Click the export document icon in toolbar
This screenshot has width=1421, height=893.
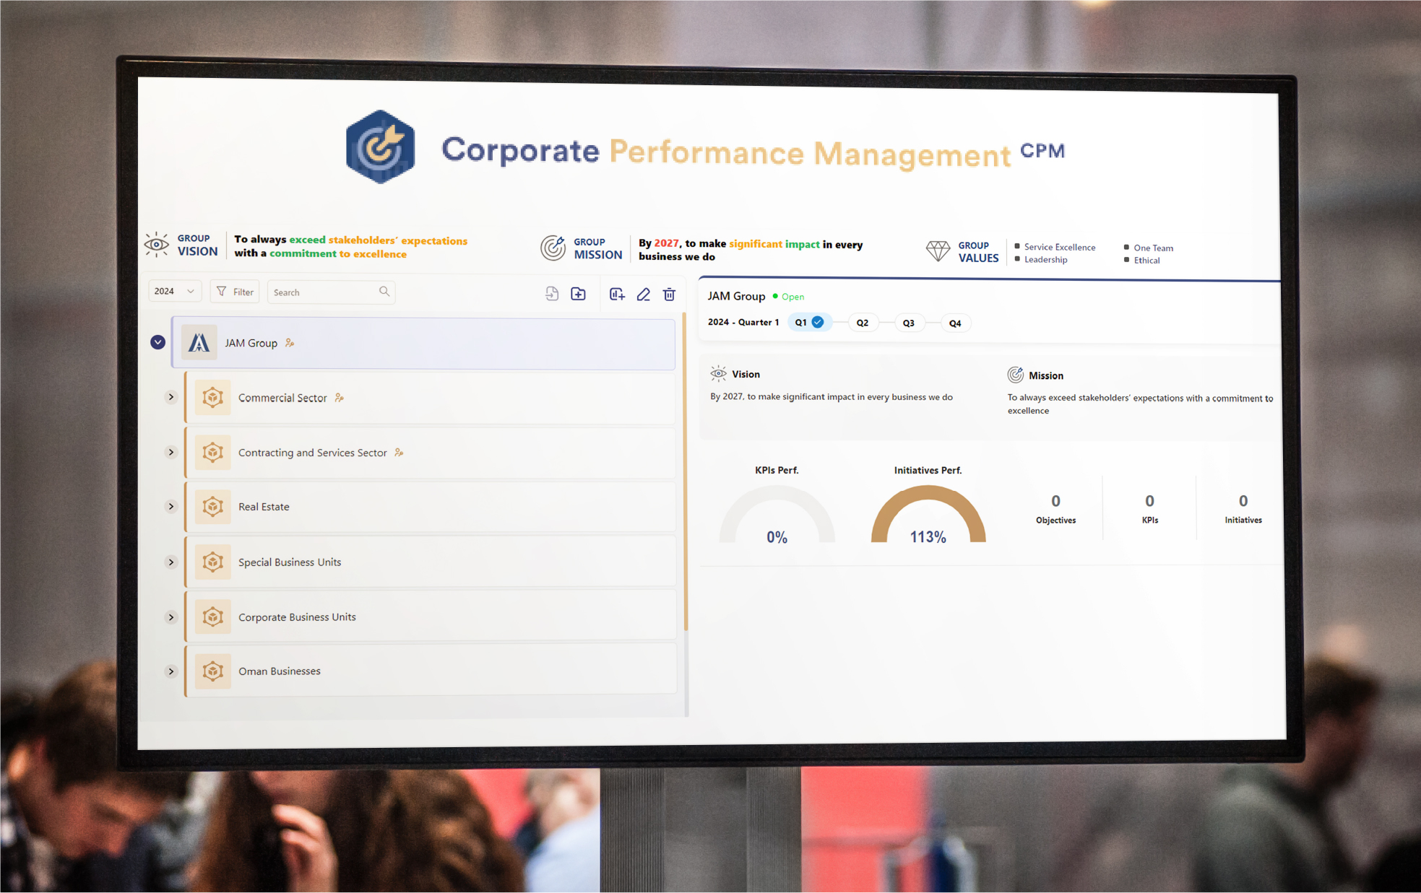click(x=552, y=294)
